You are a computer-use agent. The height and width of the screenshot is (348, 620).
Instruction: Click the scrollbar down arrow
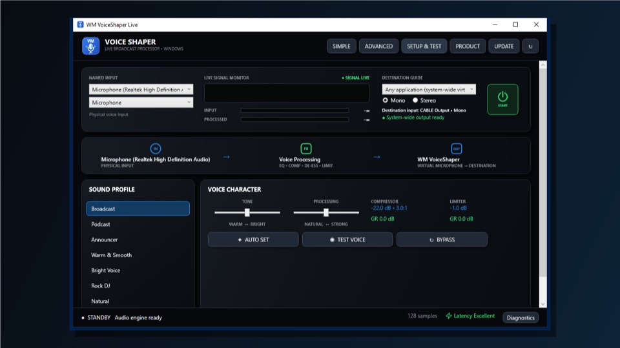click(543, 303)
